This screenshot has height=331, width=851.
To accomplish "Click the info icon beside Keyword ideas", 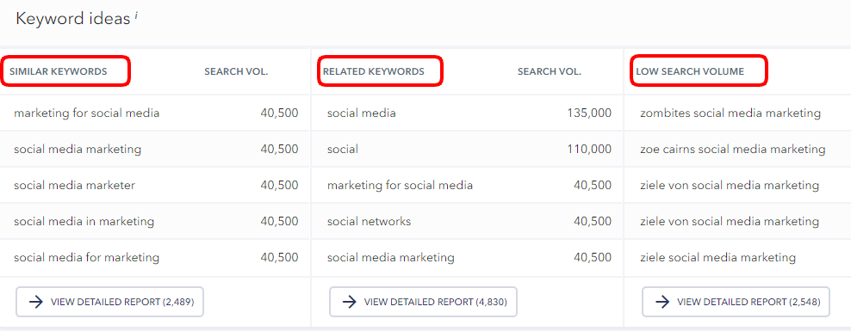I will (136, 15).
